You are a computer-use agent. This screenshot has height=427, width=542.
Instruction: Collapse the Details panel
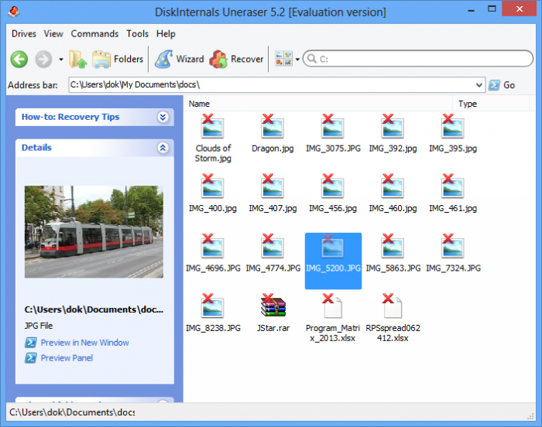[163, 148]
